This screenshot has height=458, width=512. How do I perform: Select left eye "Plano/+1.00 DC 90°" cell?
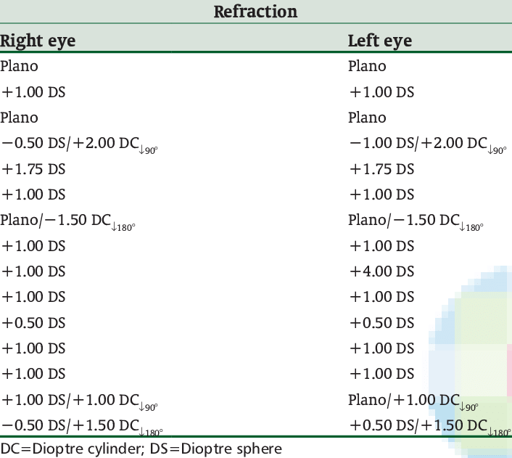click(x=413, y=402)
